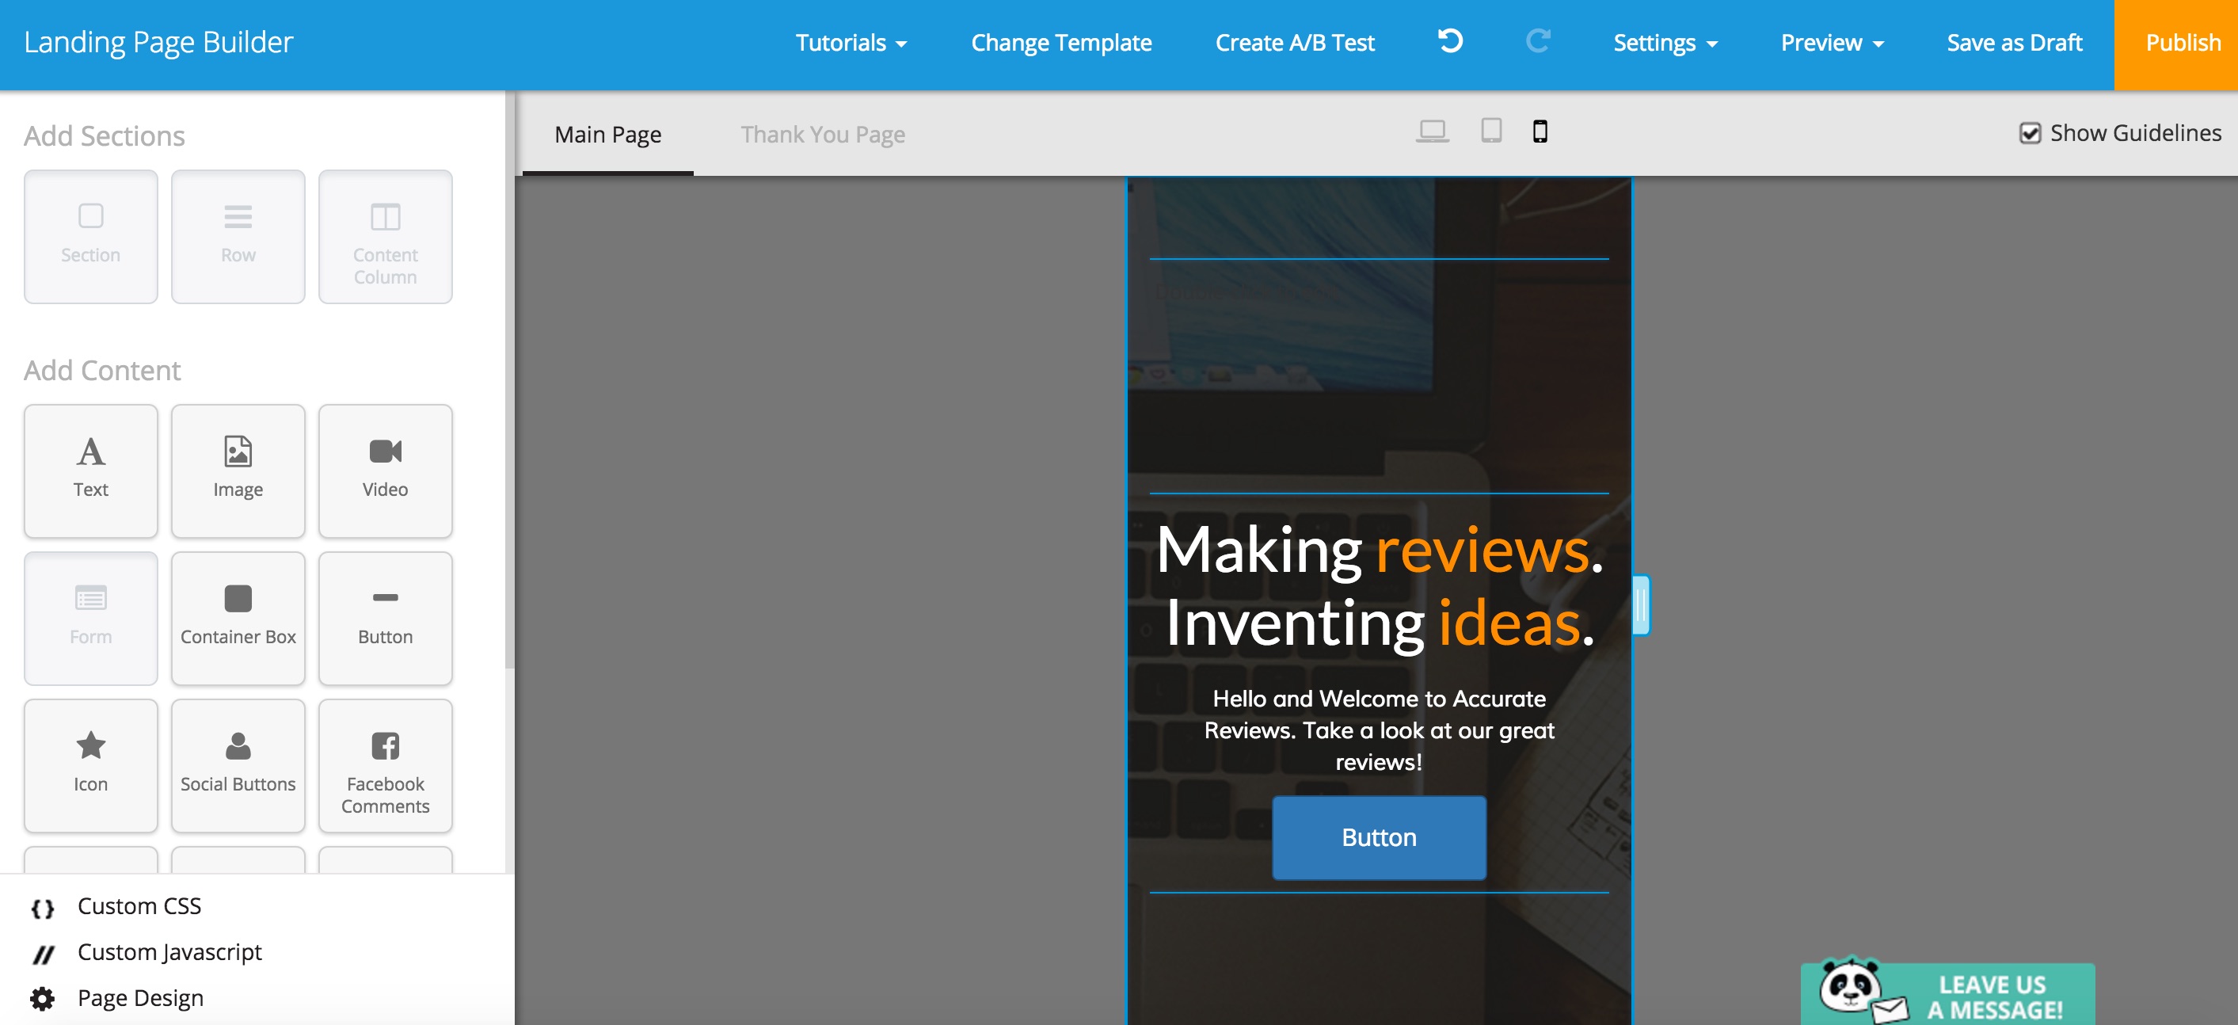The height and width of the screenshot is (1025, 2238).
Task: Add a Video content block
Action: tap(385, 470)
